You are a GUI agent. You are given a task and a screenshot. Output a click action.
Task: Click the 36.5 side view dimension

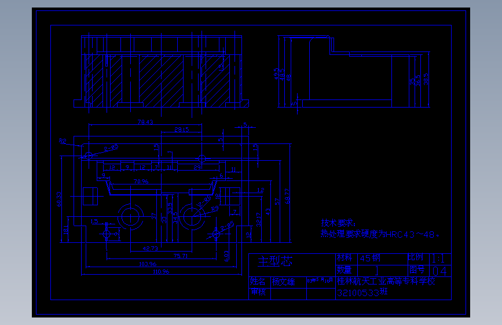click(418, 80)
